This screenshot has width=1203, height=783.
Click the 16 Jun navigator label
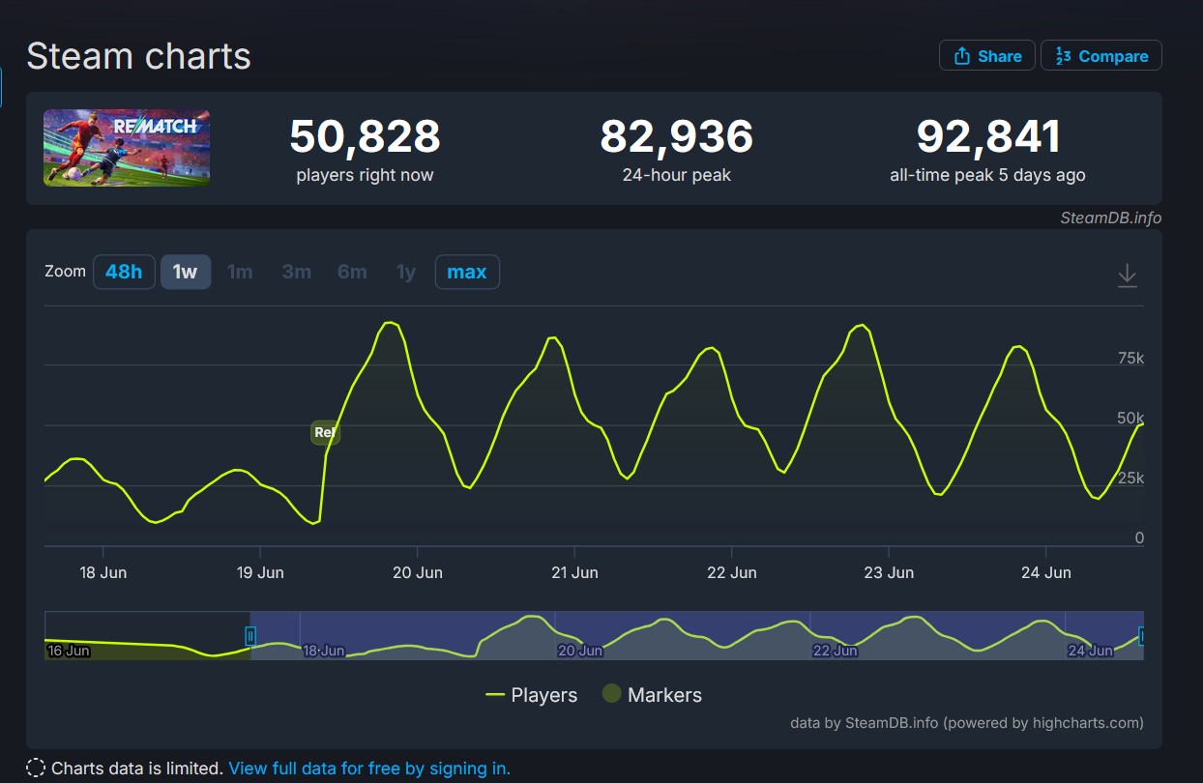pos(69,651)
